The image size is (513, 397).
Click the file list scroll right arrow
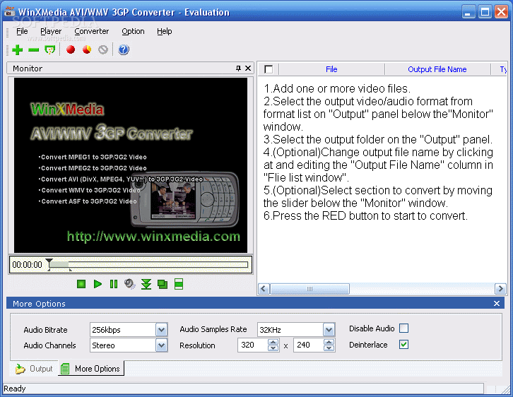point(500,289)
